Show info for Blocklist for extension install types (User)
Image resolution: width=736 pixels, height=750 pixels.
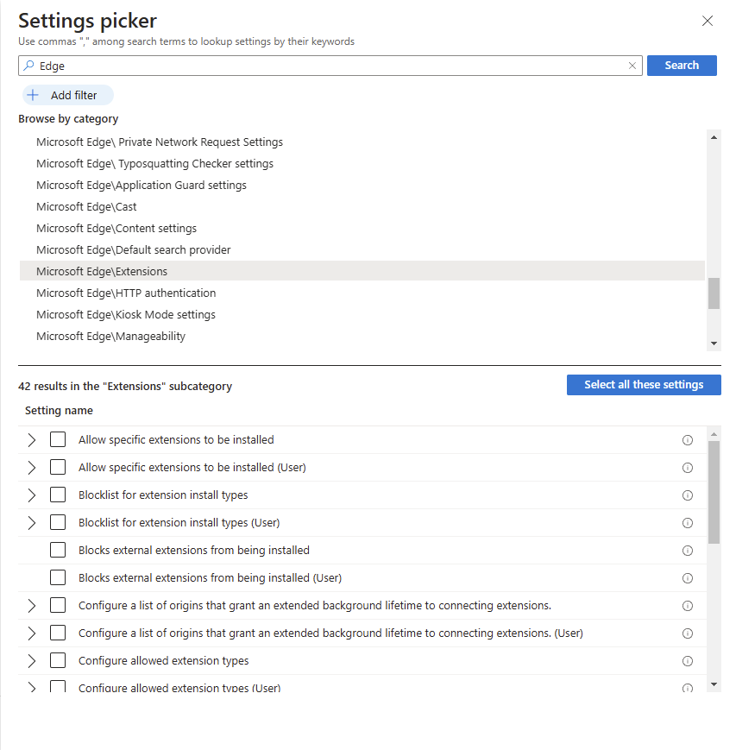pos(687,523)
